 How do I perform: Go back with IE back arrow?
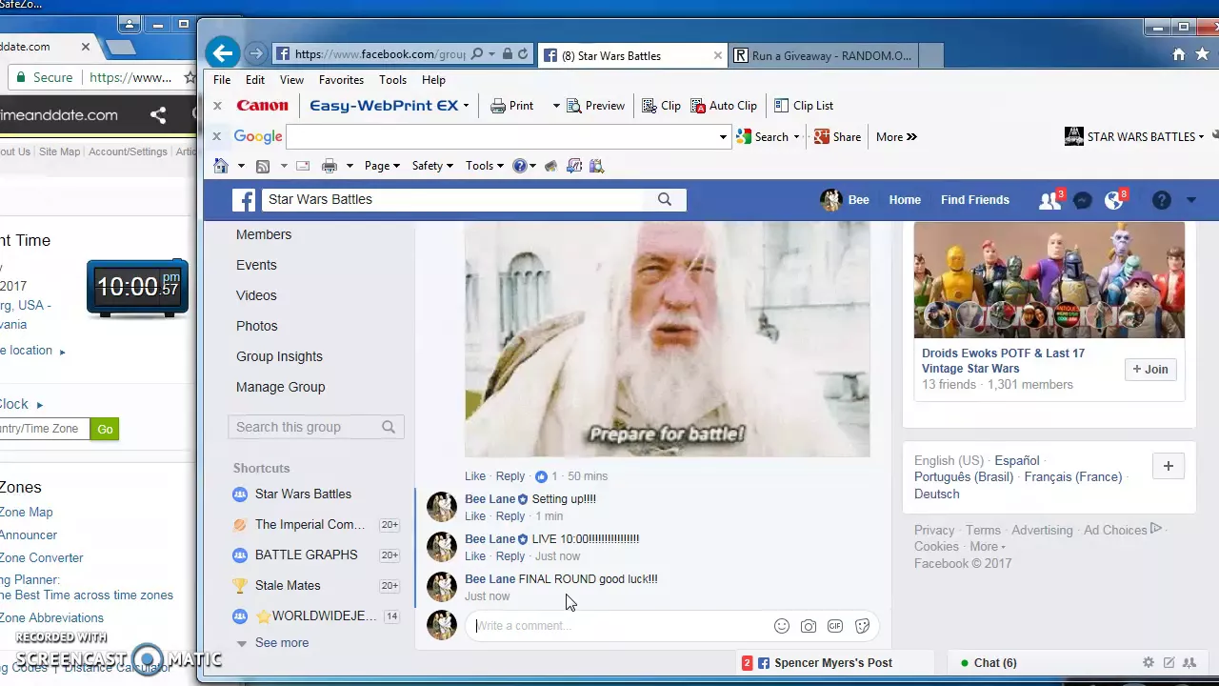(x=222, y=53)
